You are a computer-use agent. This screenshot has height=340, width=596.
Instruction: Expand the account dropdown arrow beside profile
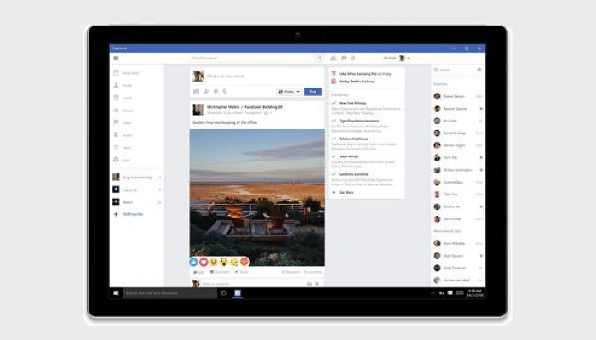click(409, 58)
